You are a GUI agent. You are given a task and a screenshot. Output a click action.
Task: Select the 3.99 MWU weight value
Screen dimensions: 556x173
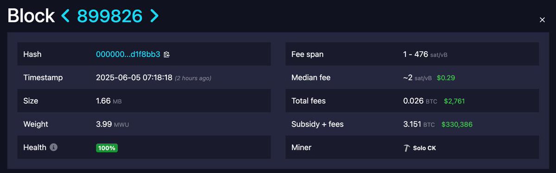(x=112, y=125)
